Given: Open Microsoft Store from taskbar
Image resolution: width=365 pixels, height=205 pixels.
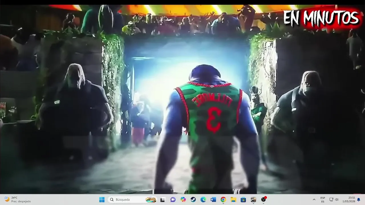Looking at the screenshot, I should coord(243,200).
